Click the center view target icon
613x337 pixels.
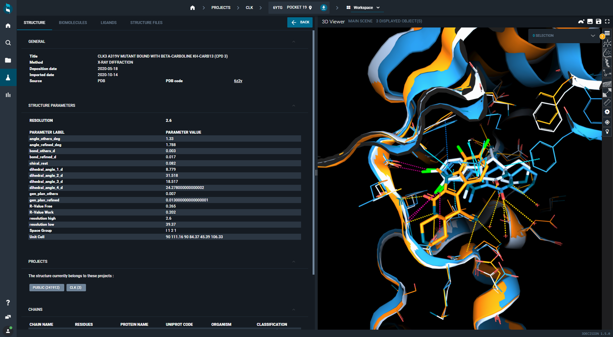(607, 122)
